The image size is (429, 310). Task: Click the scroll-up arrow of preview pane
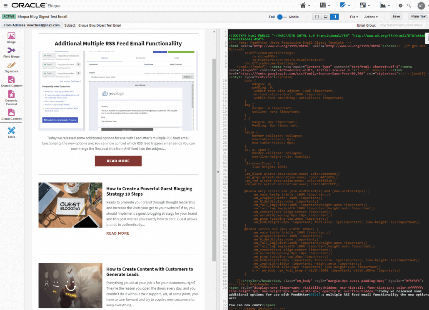(x=214, y=32)
